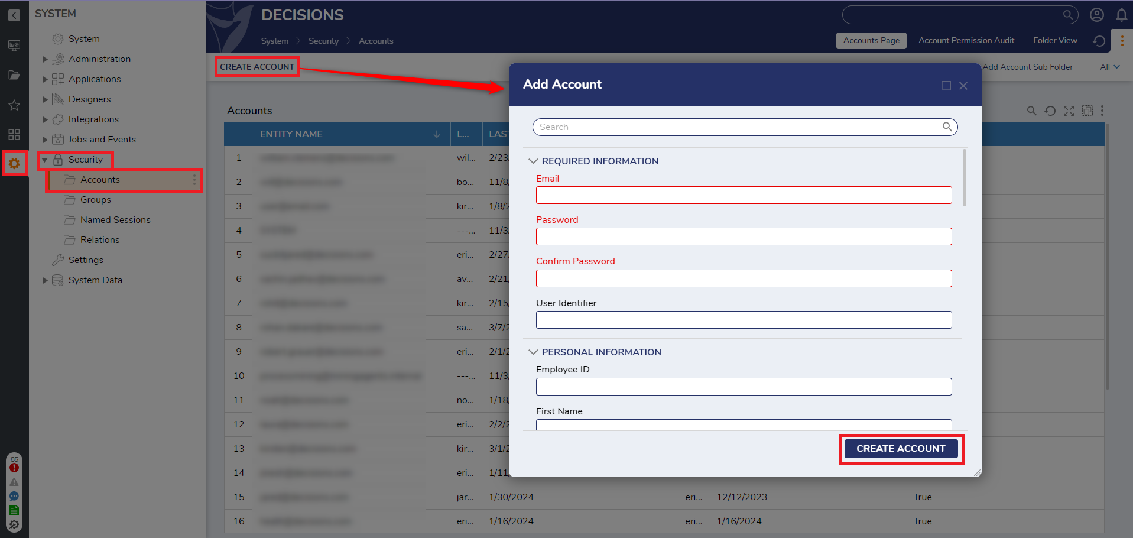
Task: Go to Security in breadcrumb
Action: point(323,41)
